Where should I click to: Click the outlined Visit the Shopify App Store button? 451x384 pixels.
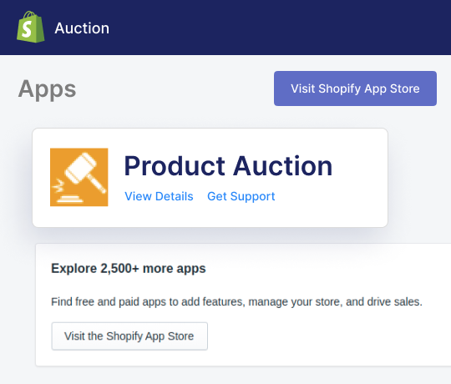129,336
